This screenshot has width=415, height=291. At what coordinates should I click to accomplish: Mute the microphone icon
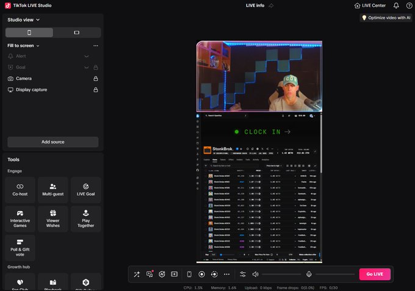pos(309,275)
